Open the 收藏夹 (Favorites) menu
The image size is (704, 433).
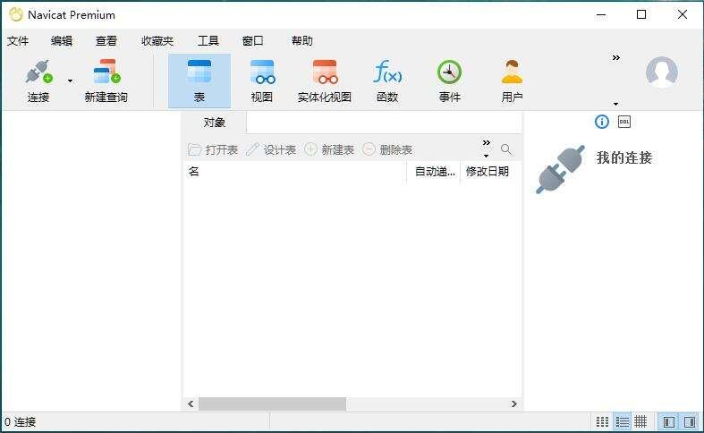[157, 41]
